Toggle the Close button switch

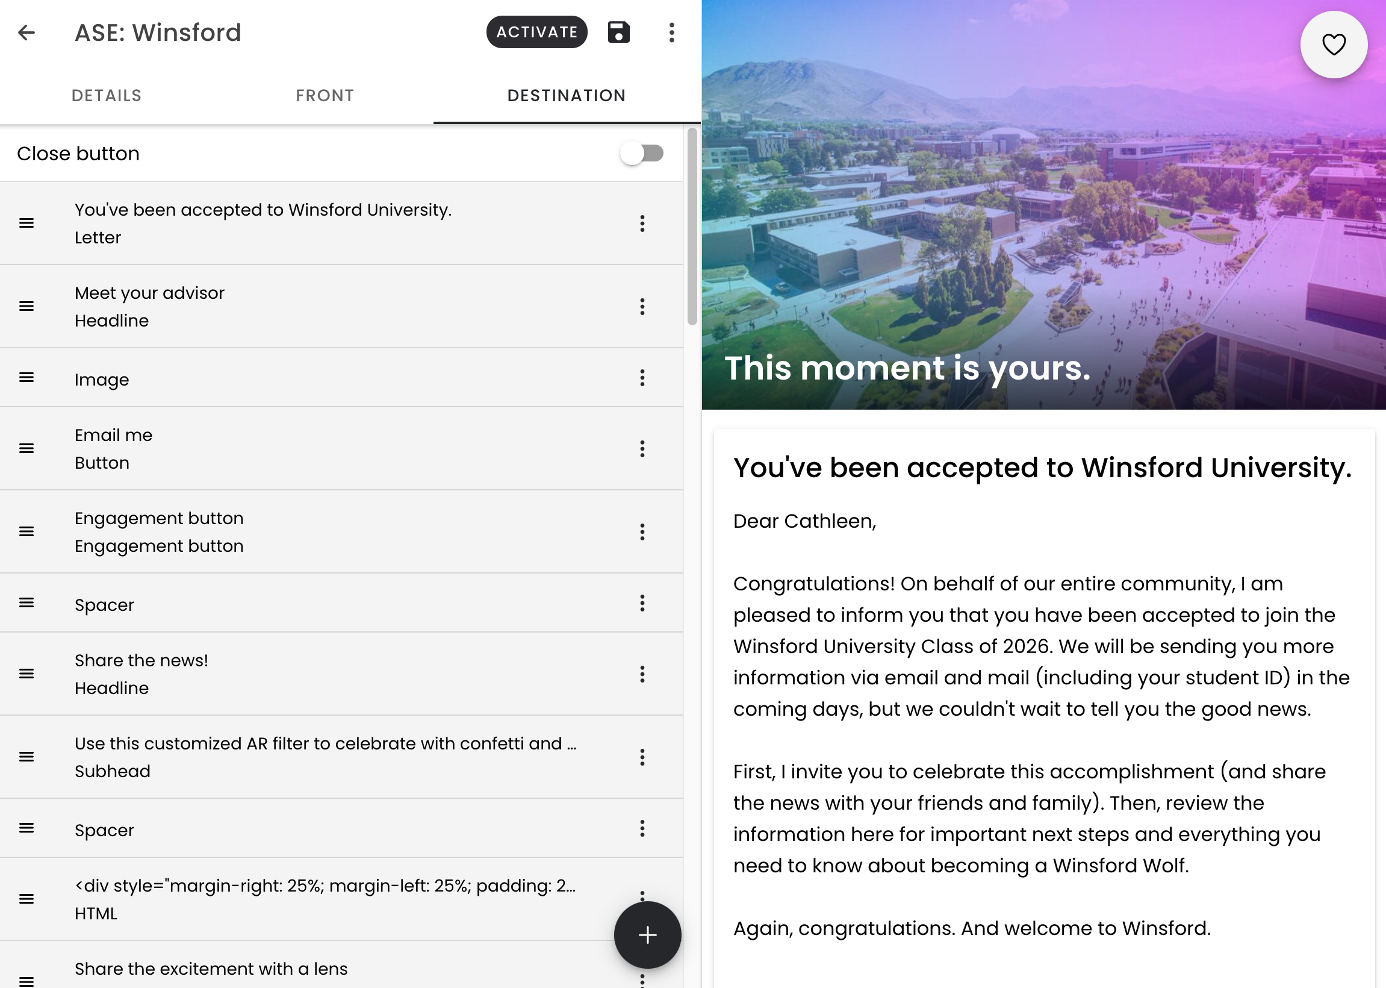[x=642, y=153]
